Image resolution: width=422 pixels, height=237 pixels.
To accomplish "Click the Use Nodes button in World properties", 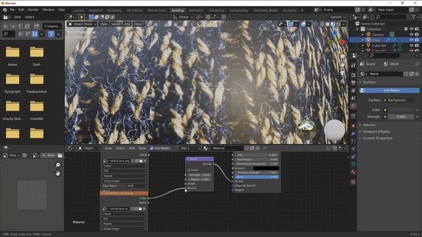I will tap(390, 91).
